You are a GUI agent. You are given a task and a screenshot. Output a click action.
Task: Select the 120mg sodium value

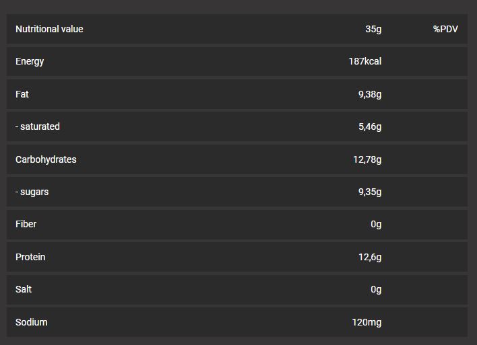coord(367,322)
